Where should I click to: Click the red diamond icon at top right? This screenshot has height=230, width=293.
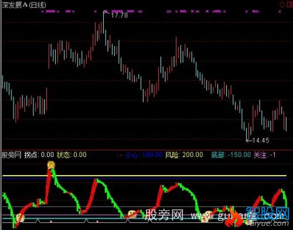pos(282,4)
